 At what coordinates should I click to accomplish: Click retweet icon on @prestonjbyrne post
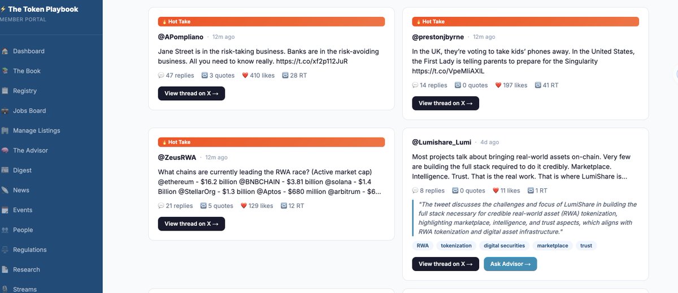point(537,86)
